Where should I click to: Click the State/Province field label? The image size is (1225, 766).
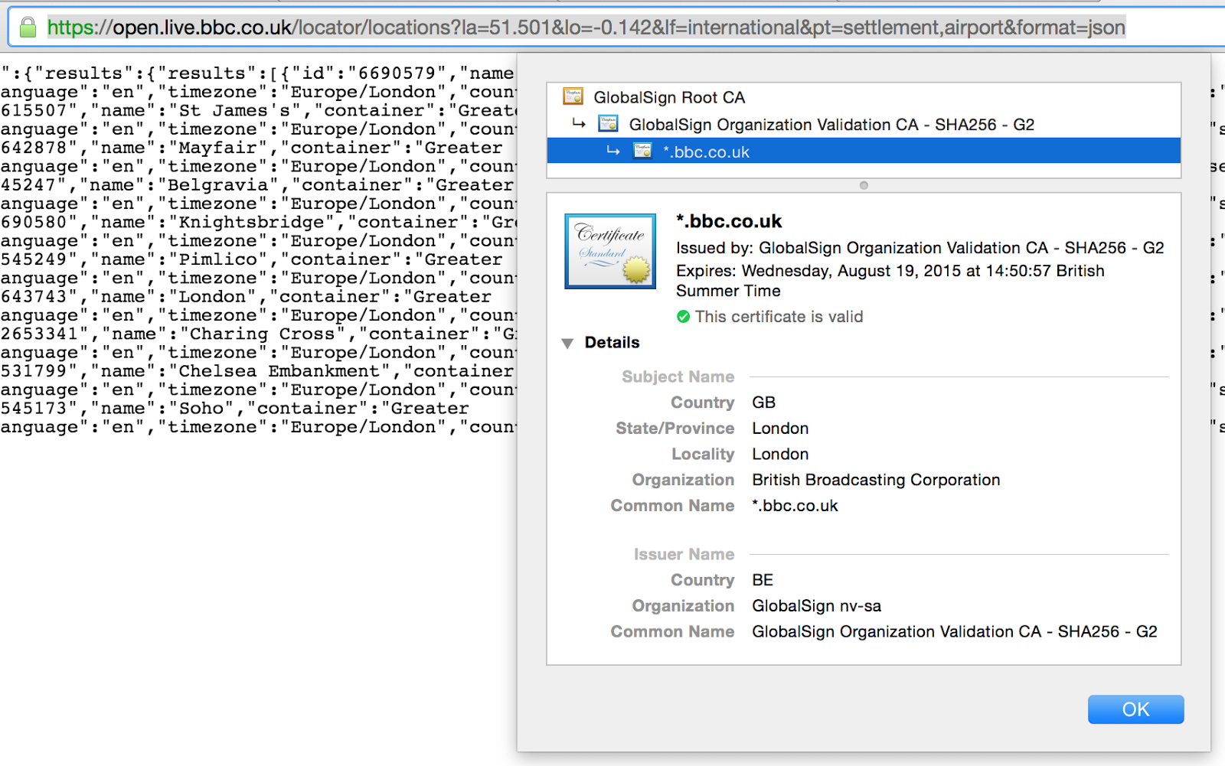pyautogui.click(x=675, y=429)
